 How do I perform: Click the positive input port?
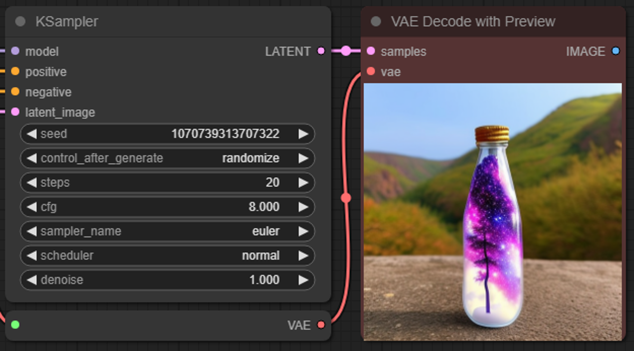point(15,71)
